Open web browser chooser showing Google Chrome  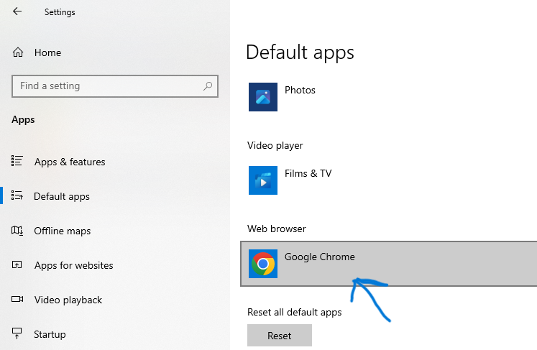click(388, 264)
